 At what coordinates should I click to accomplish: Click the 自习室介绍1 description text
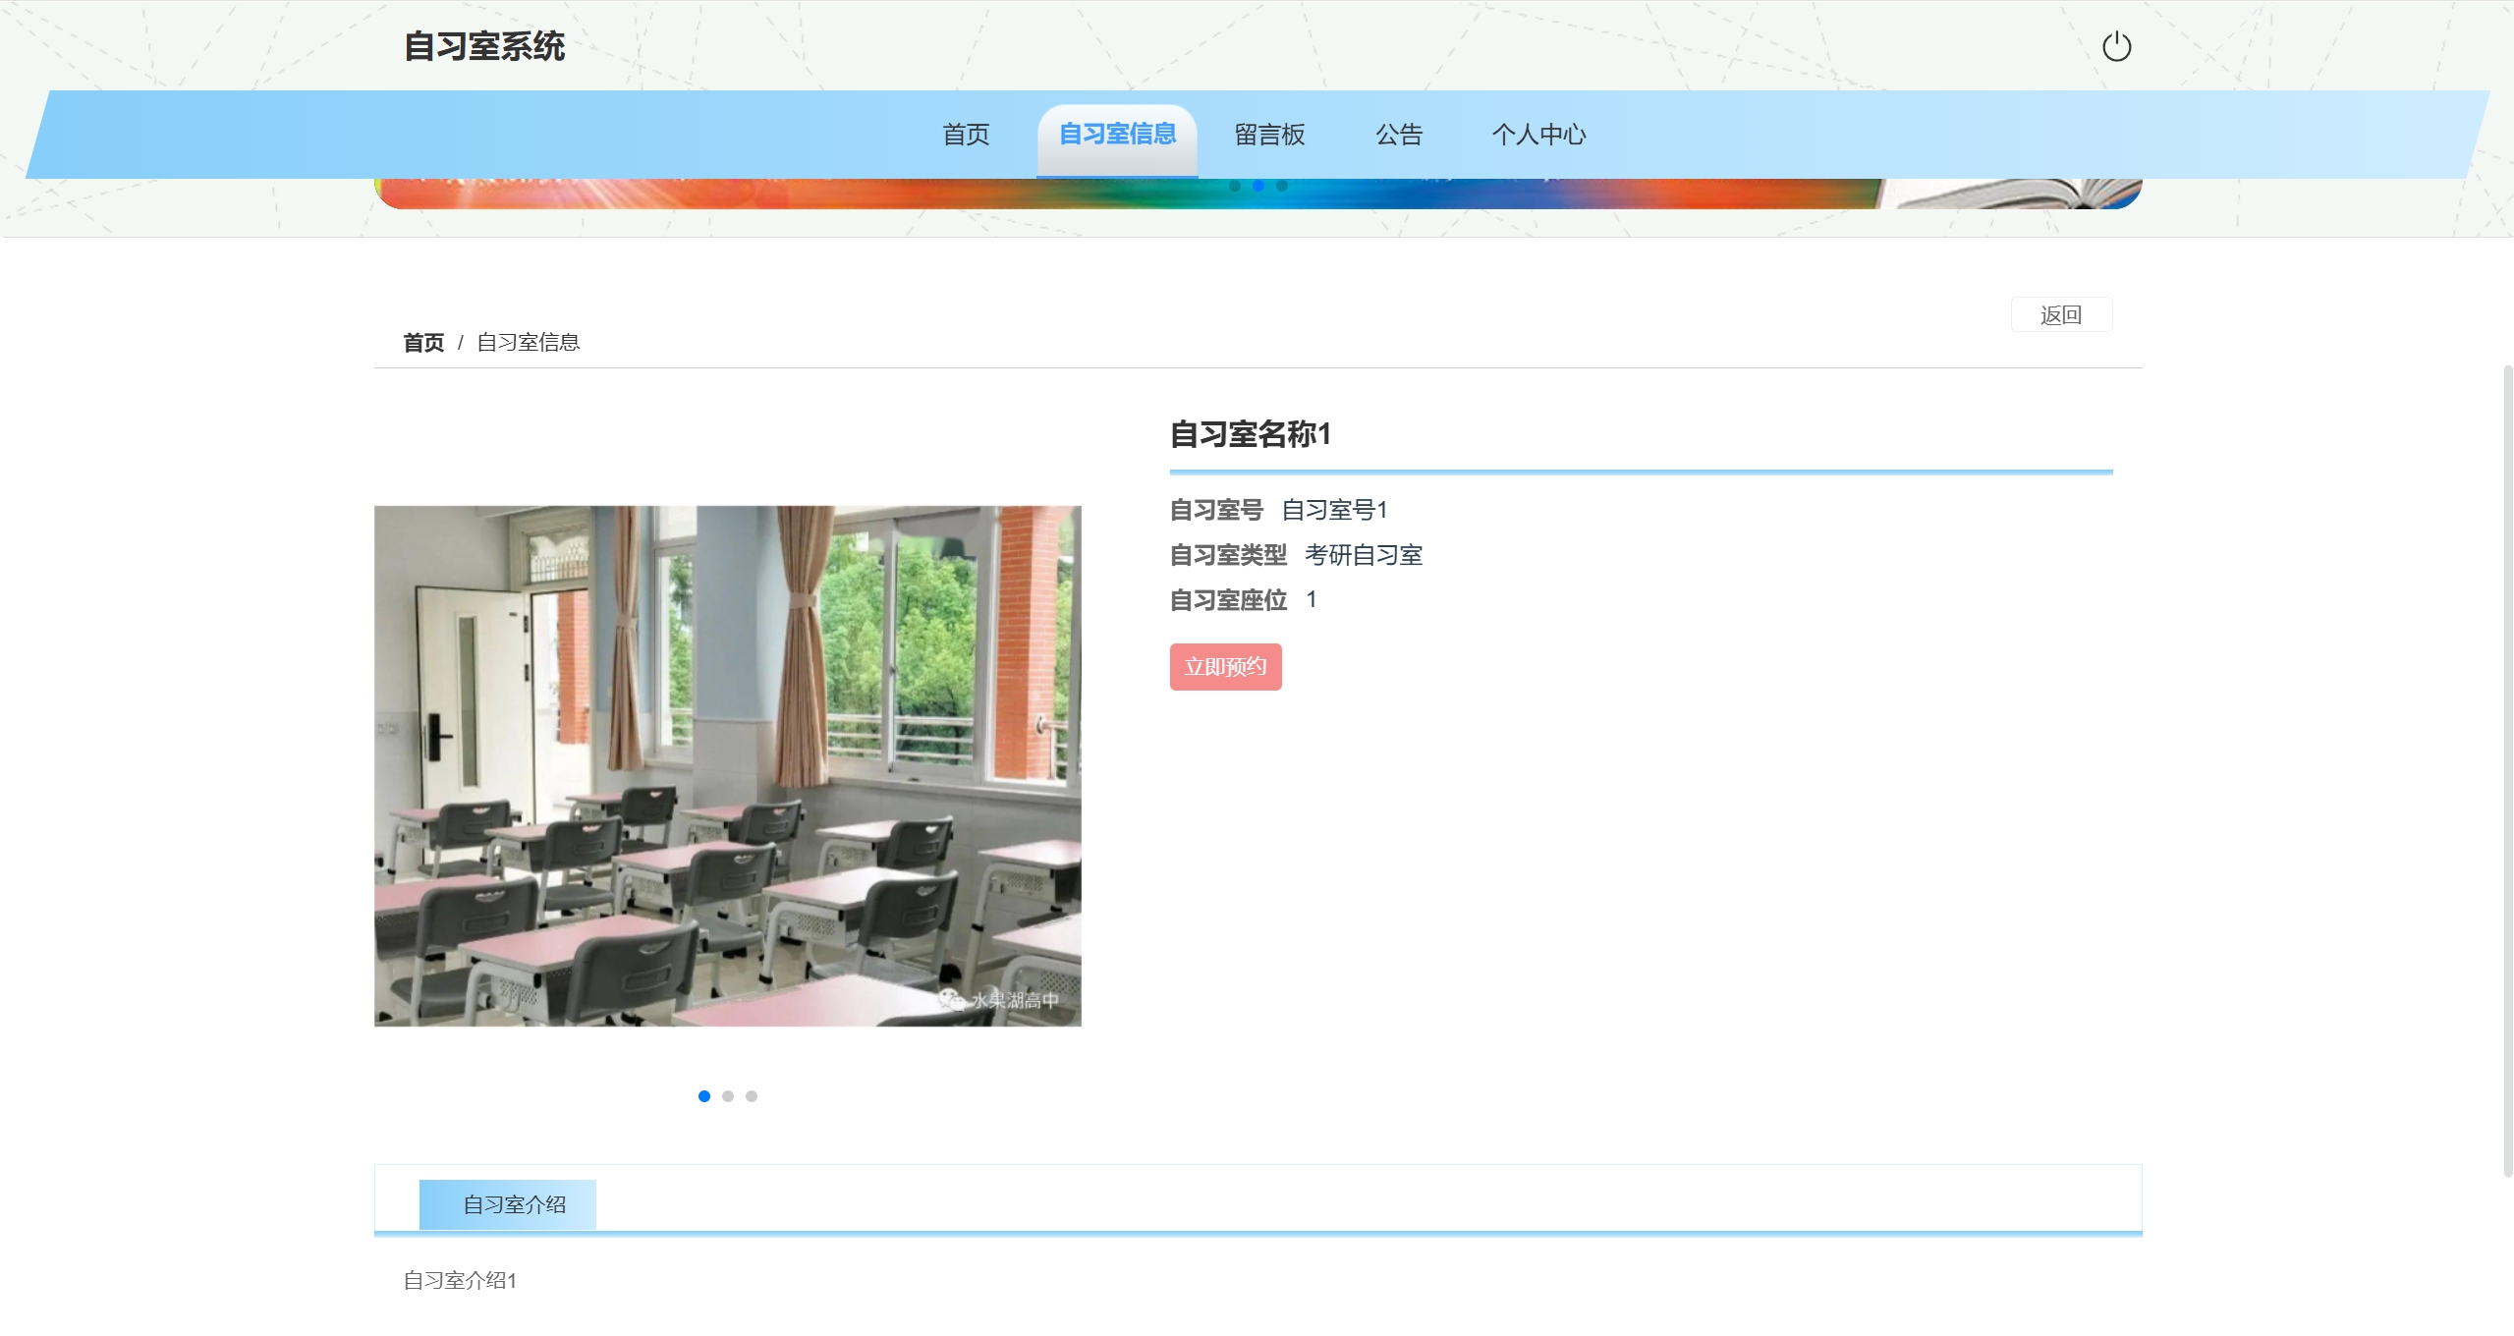pos(460,1280)
